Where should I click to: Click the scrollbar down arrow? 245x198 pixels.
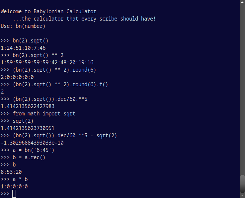point(242,196)
